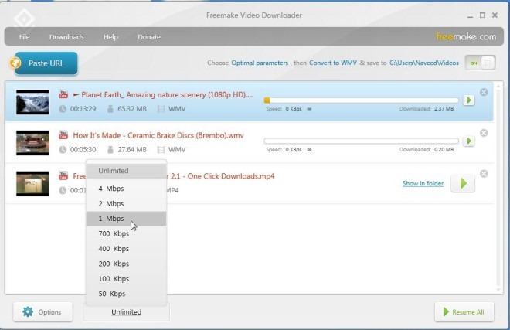Click the Paste URL button
This screenshot has height=330, width=510.
pos(46,63)
